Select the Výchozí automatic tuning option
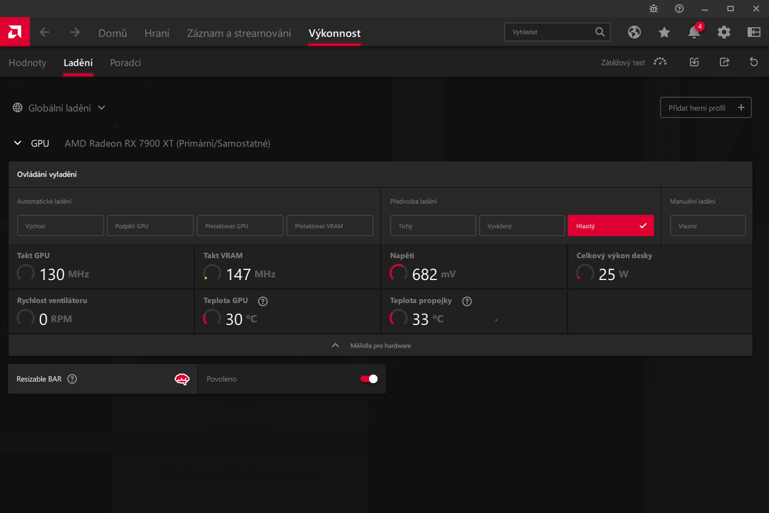 pos(60,226)
